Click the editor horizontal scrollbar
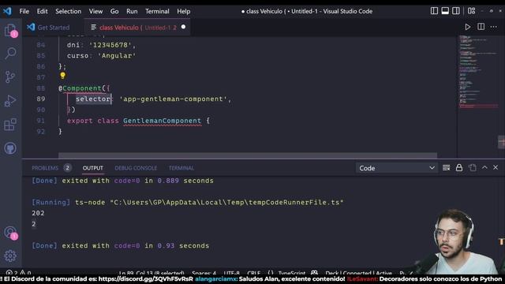 coord(248,155)
